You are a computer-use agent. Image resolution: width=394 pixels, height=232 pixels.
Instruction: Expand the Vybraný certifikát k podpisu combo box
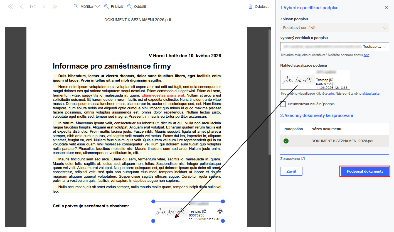tap(335, 47)
